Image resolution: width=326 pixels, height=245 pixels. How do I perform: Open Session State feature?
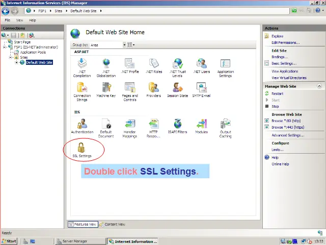point(178,90)
